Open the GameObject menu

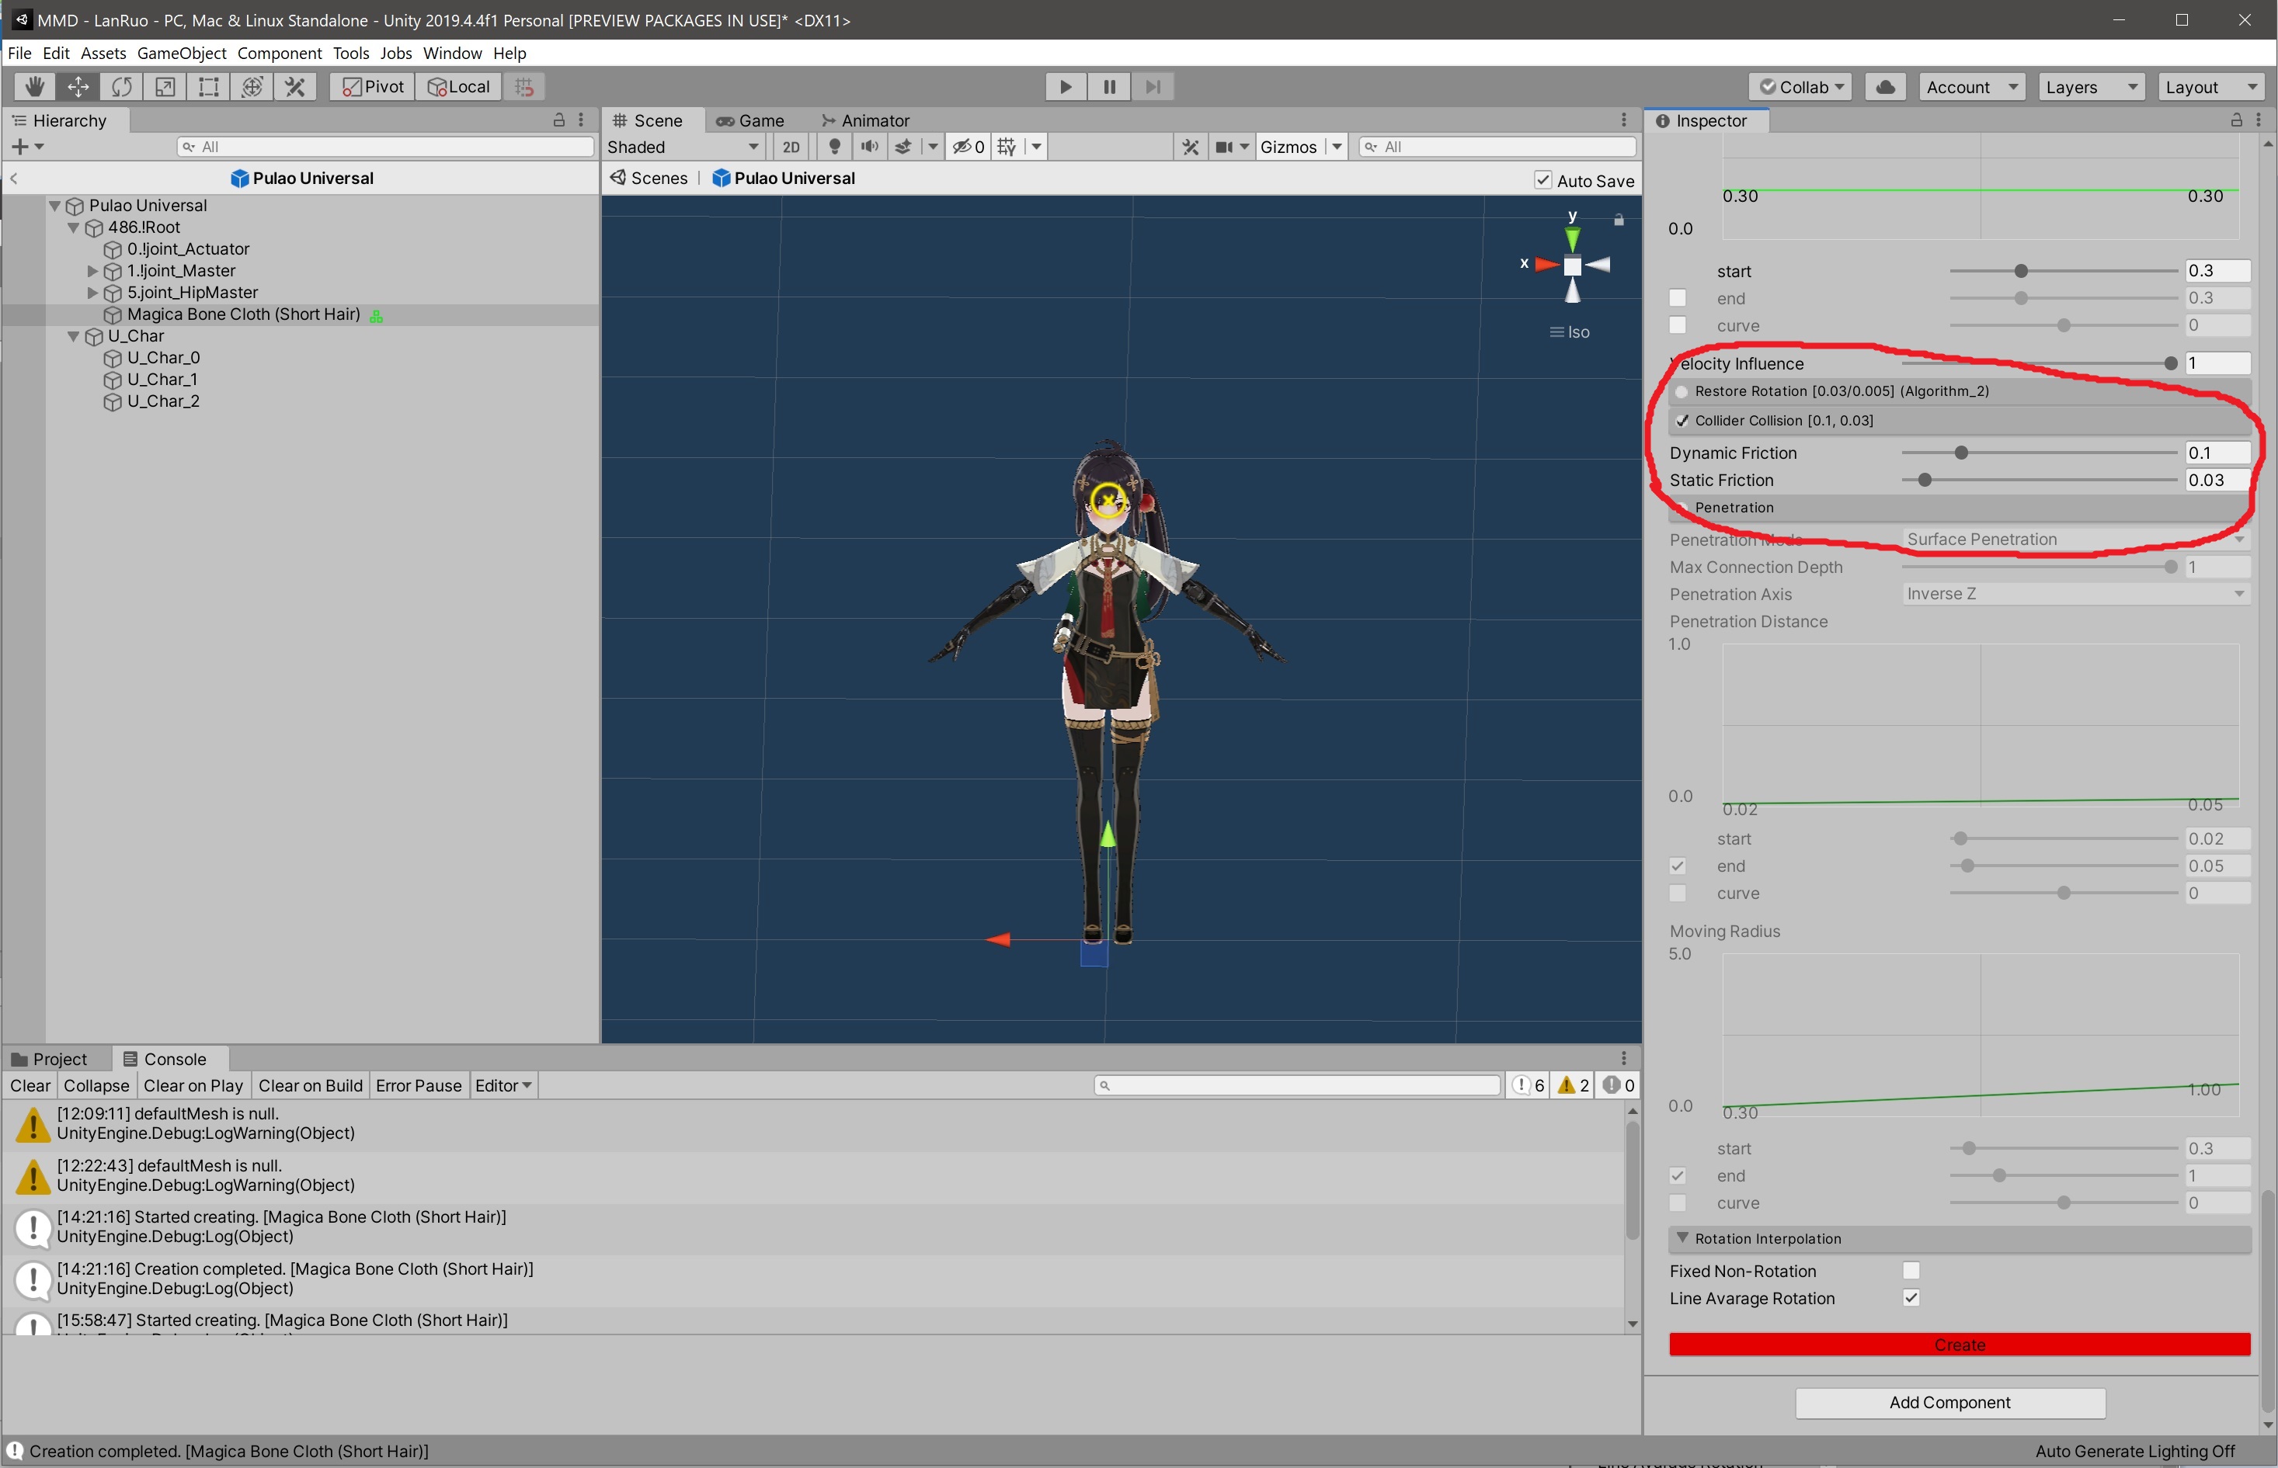pyautogui.click(x=181, y=54)
